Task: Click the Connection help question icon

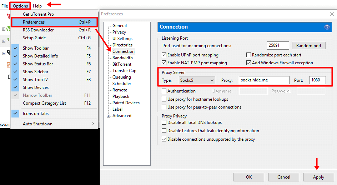Action: click(327, 27)
